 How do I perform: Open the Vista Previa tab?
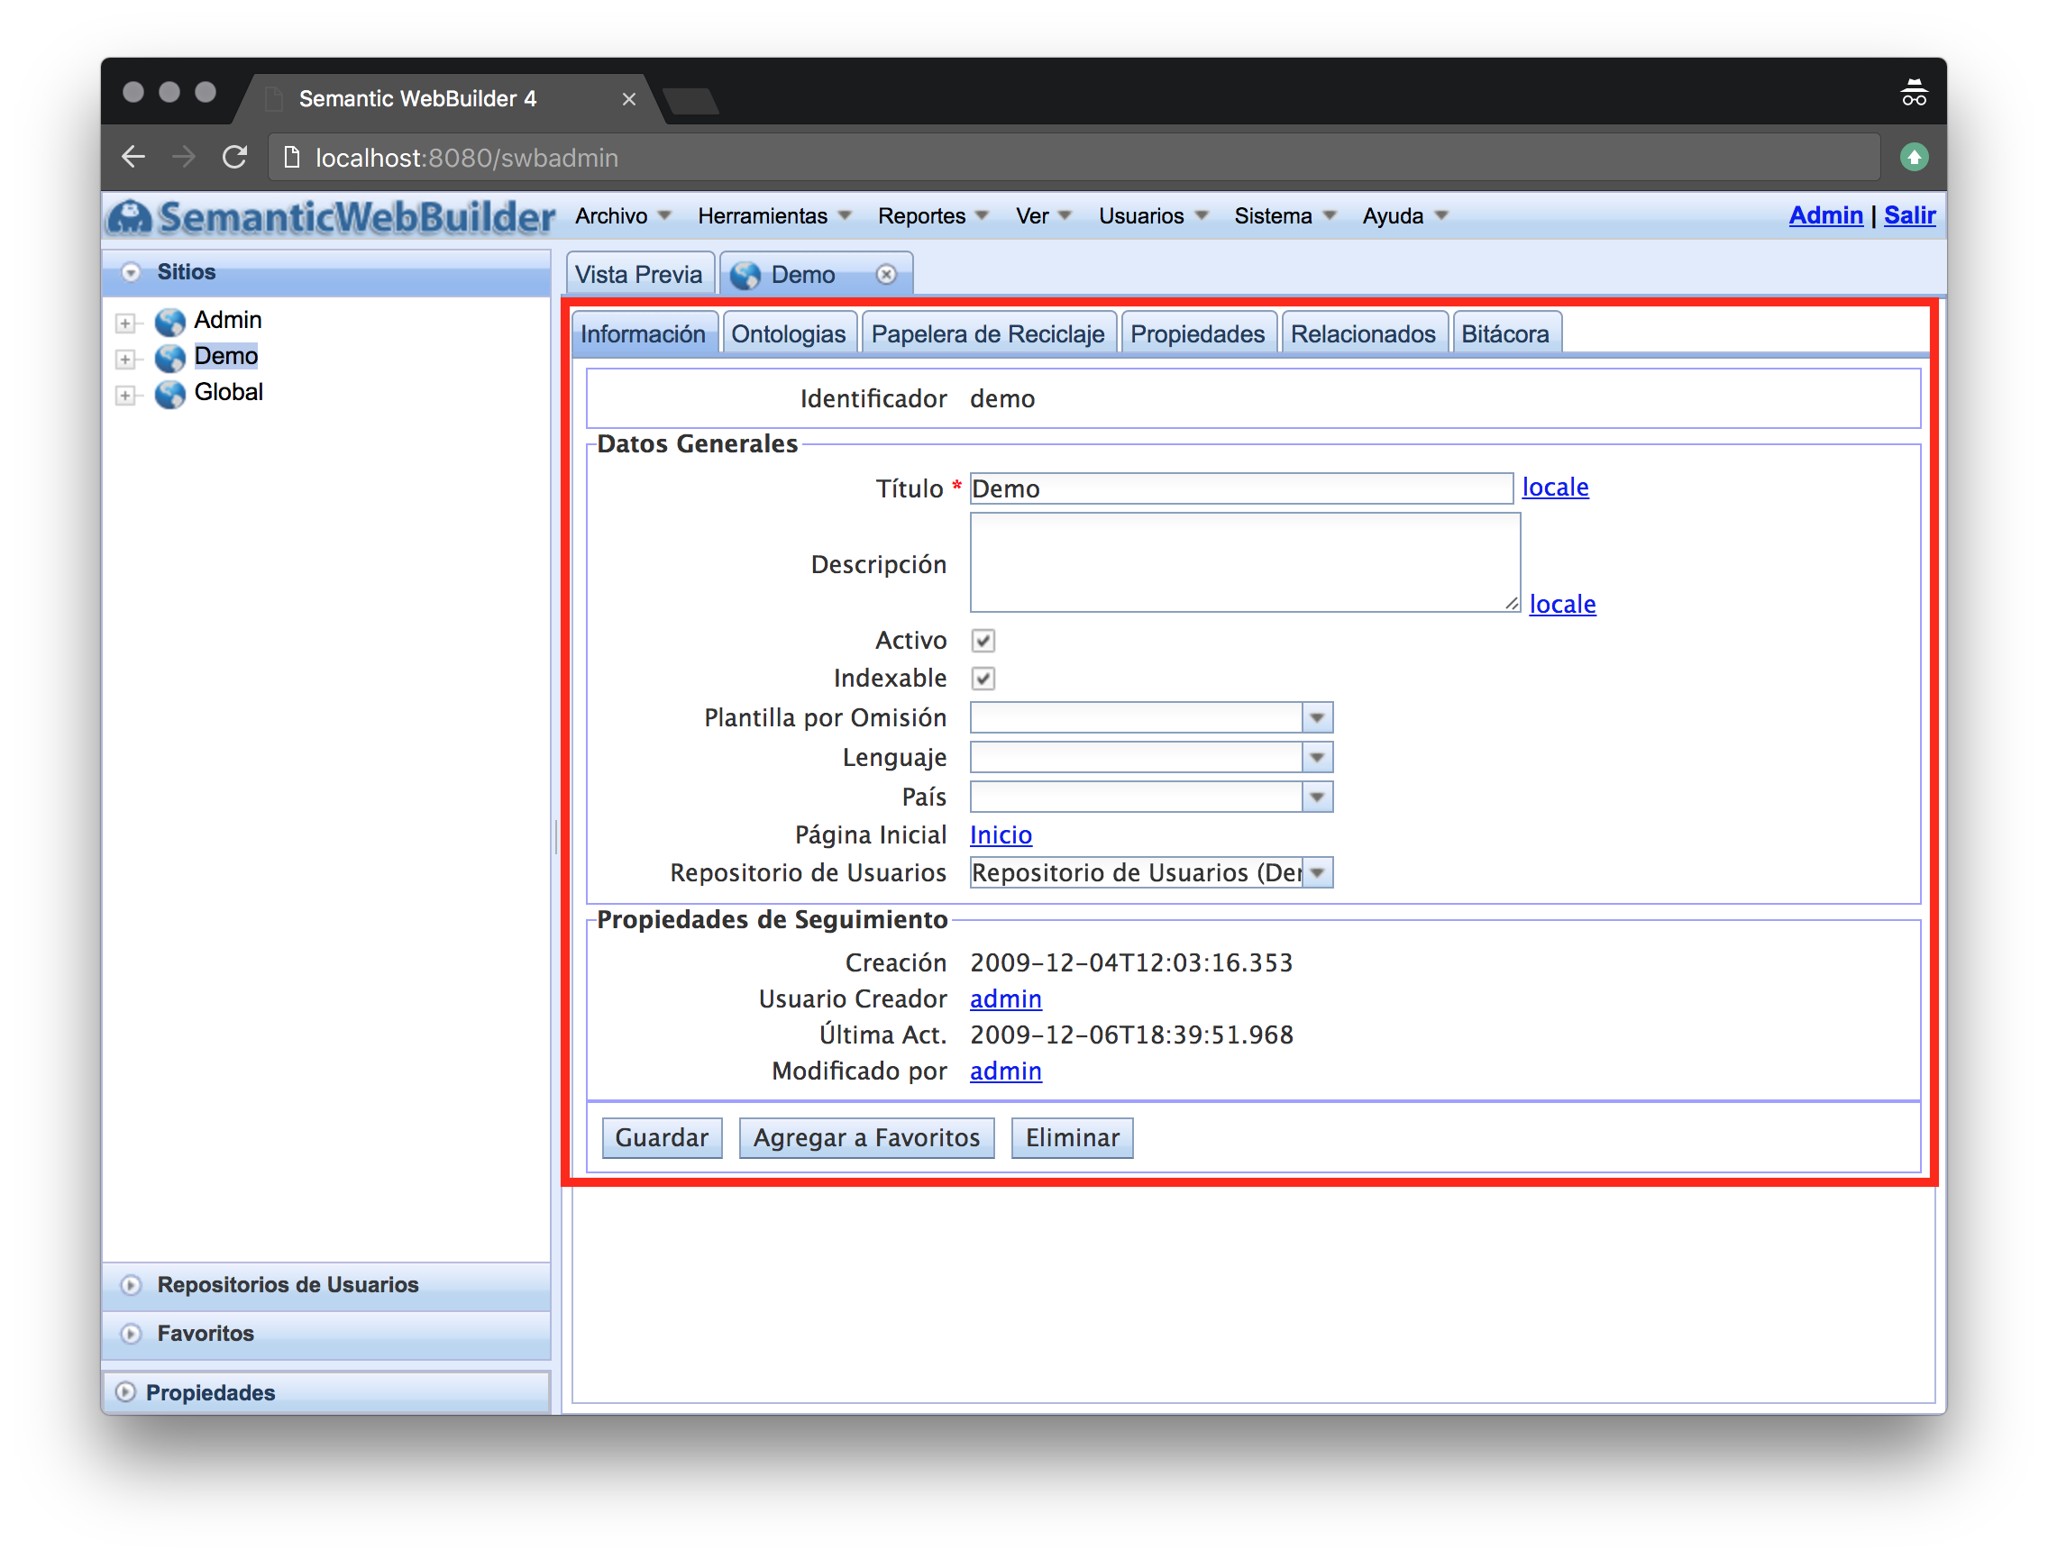[x=639, y=273]
